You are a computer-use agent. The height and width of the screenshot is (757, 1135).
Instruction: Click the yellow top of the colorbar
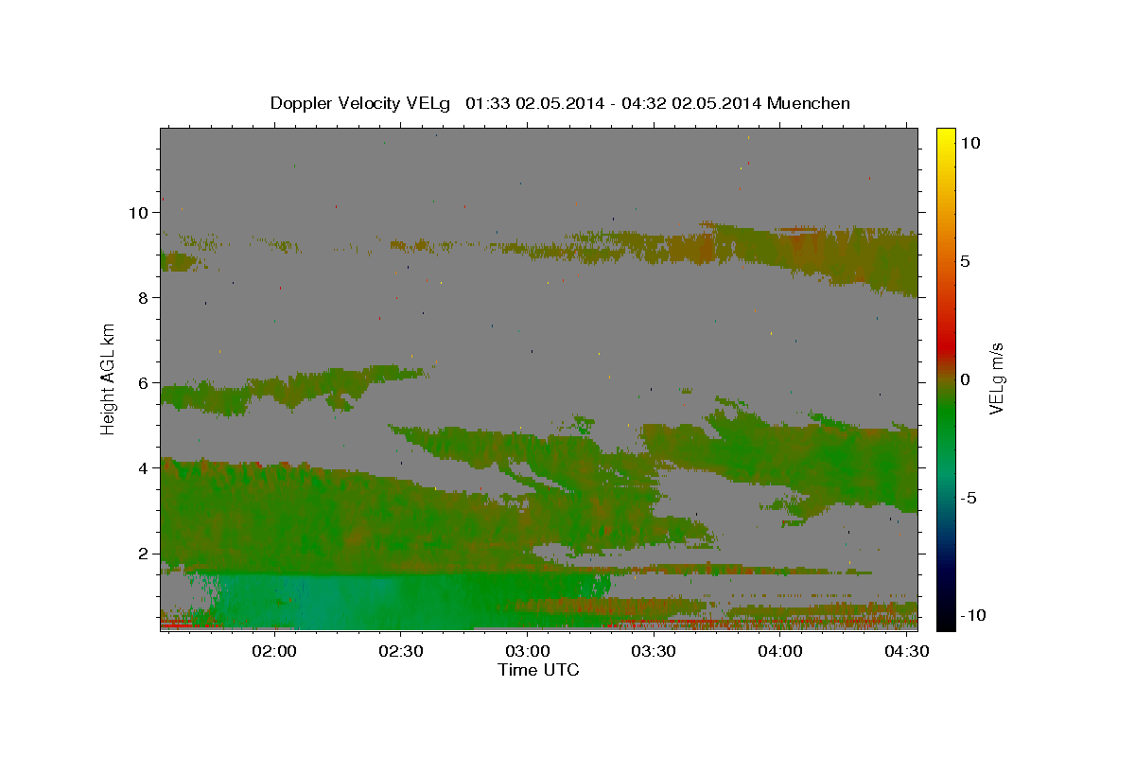tap(946, 137)
